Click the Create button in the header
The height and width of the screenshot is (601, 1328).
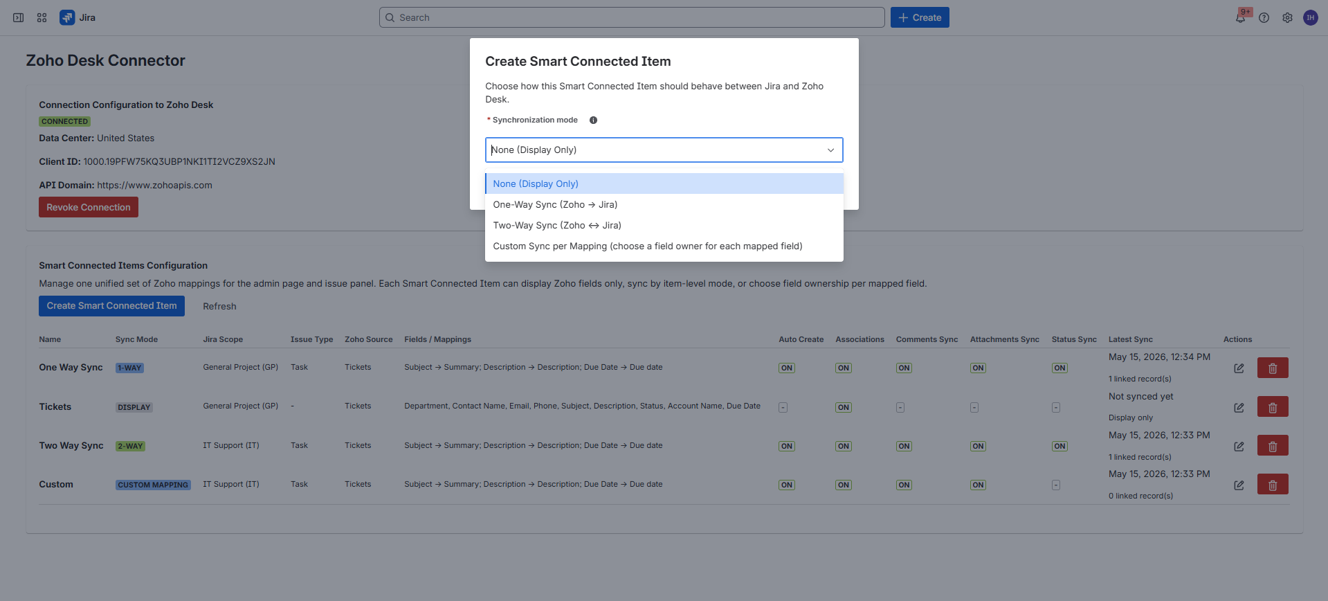point(920,17)
